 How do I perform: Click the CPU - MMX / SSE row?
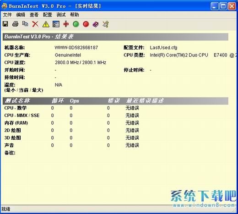[115, 115]
